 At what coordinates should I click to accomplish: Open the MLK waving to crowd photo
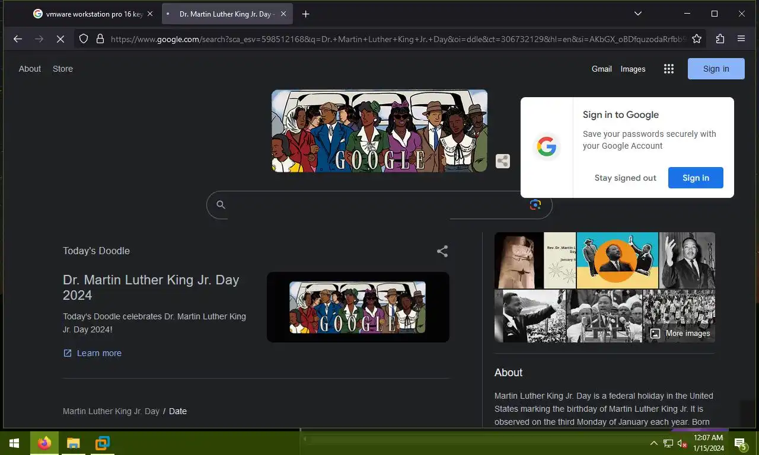(x=530, y=316)
